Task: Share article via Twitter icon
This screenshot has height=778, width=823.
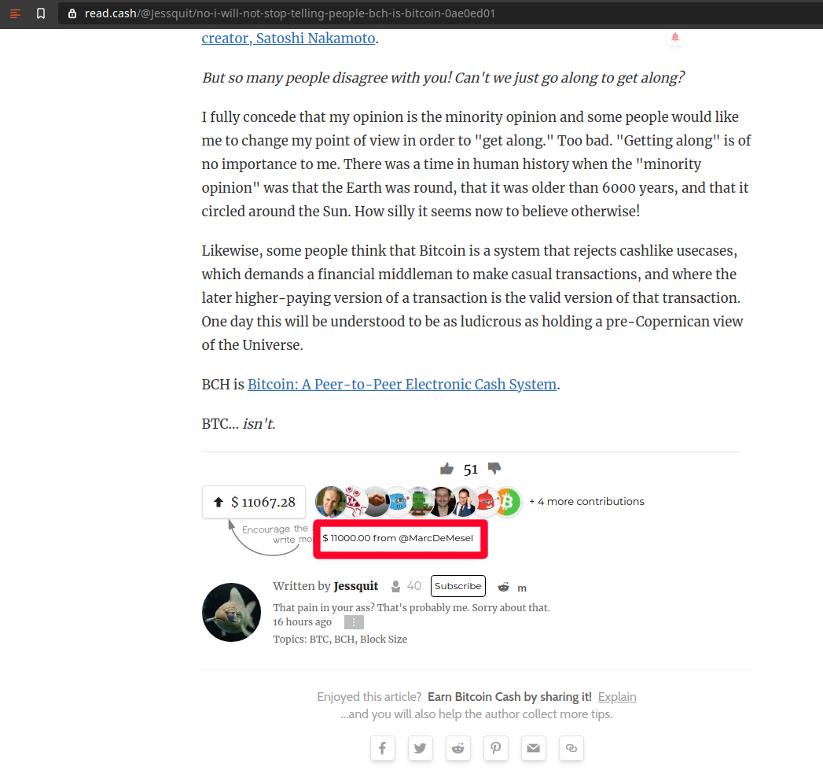Action: 421,748
